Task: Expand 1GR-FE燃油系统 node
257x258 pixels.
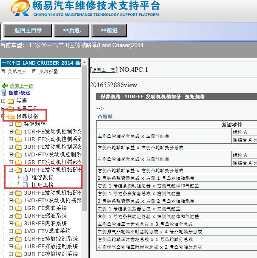Action: (x=11, y=208)
